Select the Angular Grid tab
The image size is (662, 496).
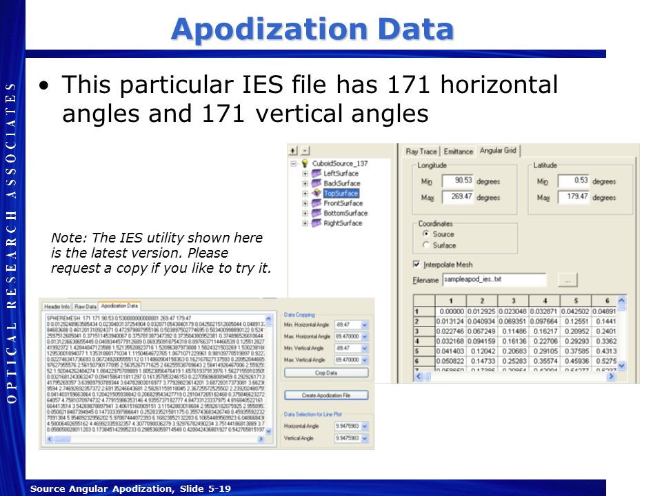click(x=498, y=151)
